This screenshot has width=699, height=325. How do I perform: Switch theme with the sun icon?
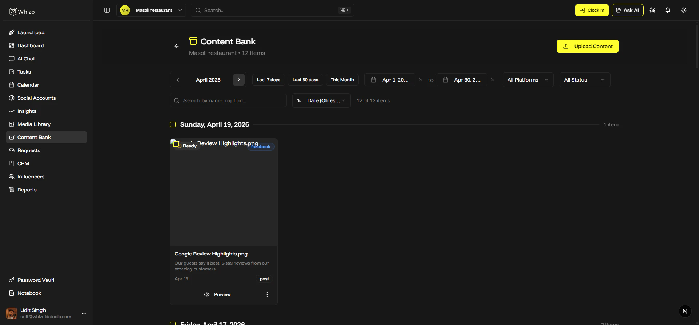[684, 10]
